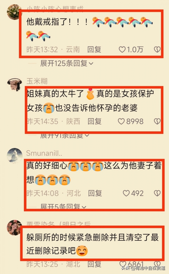
Task: Expand 展开91条回复 under 玉米糊 comment
Action: pos(65,135)
